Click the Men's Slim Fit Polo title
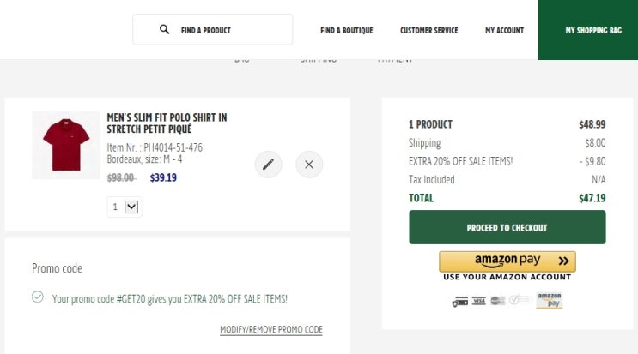Viewport: 638px width, 354px height. 167,123
